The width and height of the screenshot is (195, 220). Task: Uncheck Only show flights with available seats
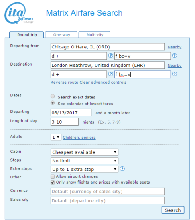coord(53,182)
